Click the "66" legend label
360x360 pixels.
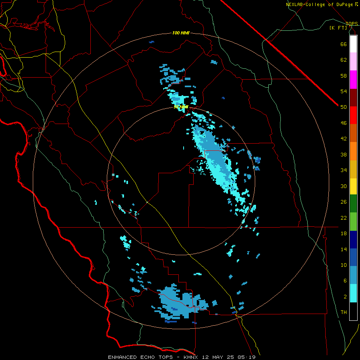[344, 44]
